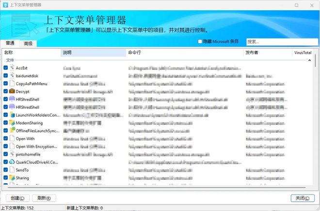The image size is (320, 211).
Task: Uncheck the Sharing checkbox
Action: point(6,177)
